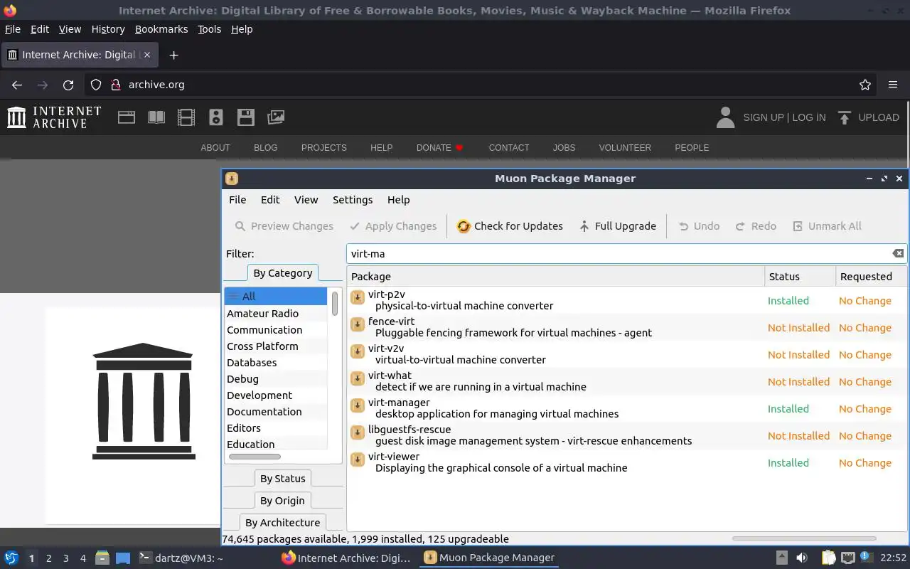
Task: Click the Apply Changes checkmark button
Action: click(393, 226)
